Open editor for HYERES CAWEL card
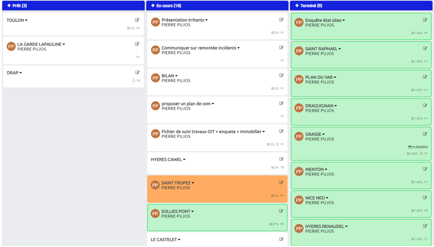This screenshot has width=434, height=247. point(281,159)
